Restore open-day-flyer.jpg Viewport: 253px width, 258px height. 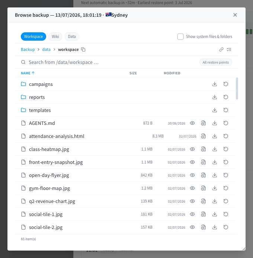click(x=226, y=175)
